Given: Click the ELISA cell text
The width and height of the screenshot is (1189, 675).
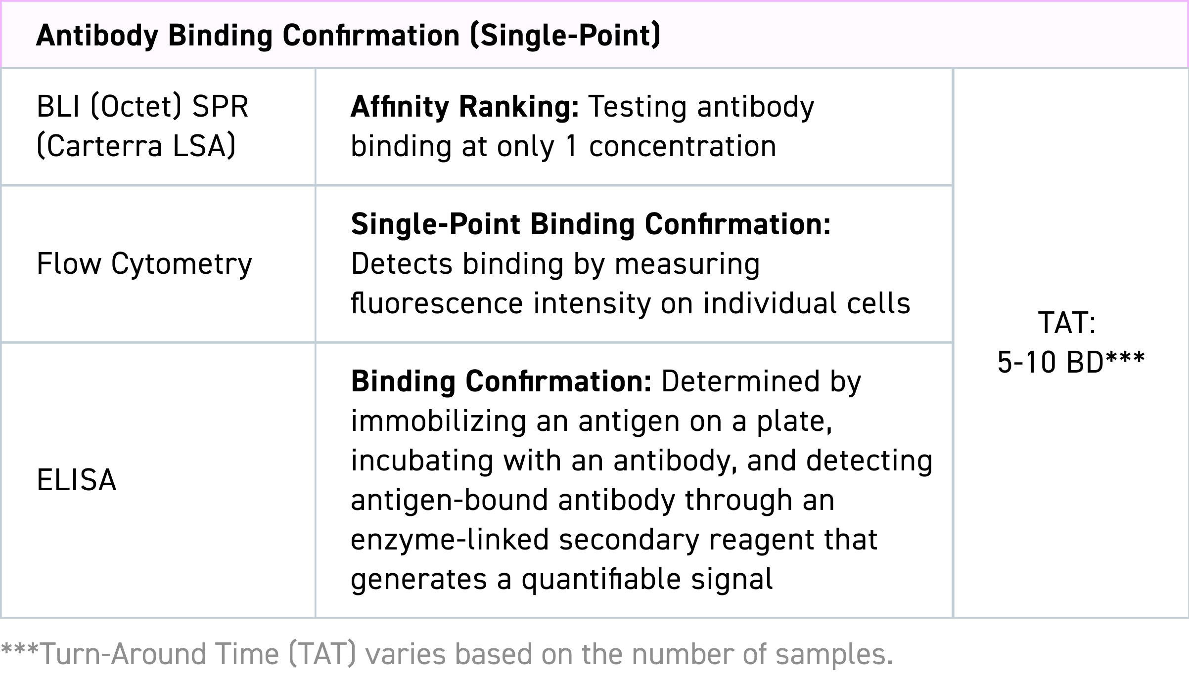Looking at the screenshot, I should pos(77,480).
